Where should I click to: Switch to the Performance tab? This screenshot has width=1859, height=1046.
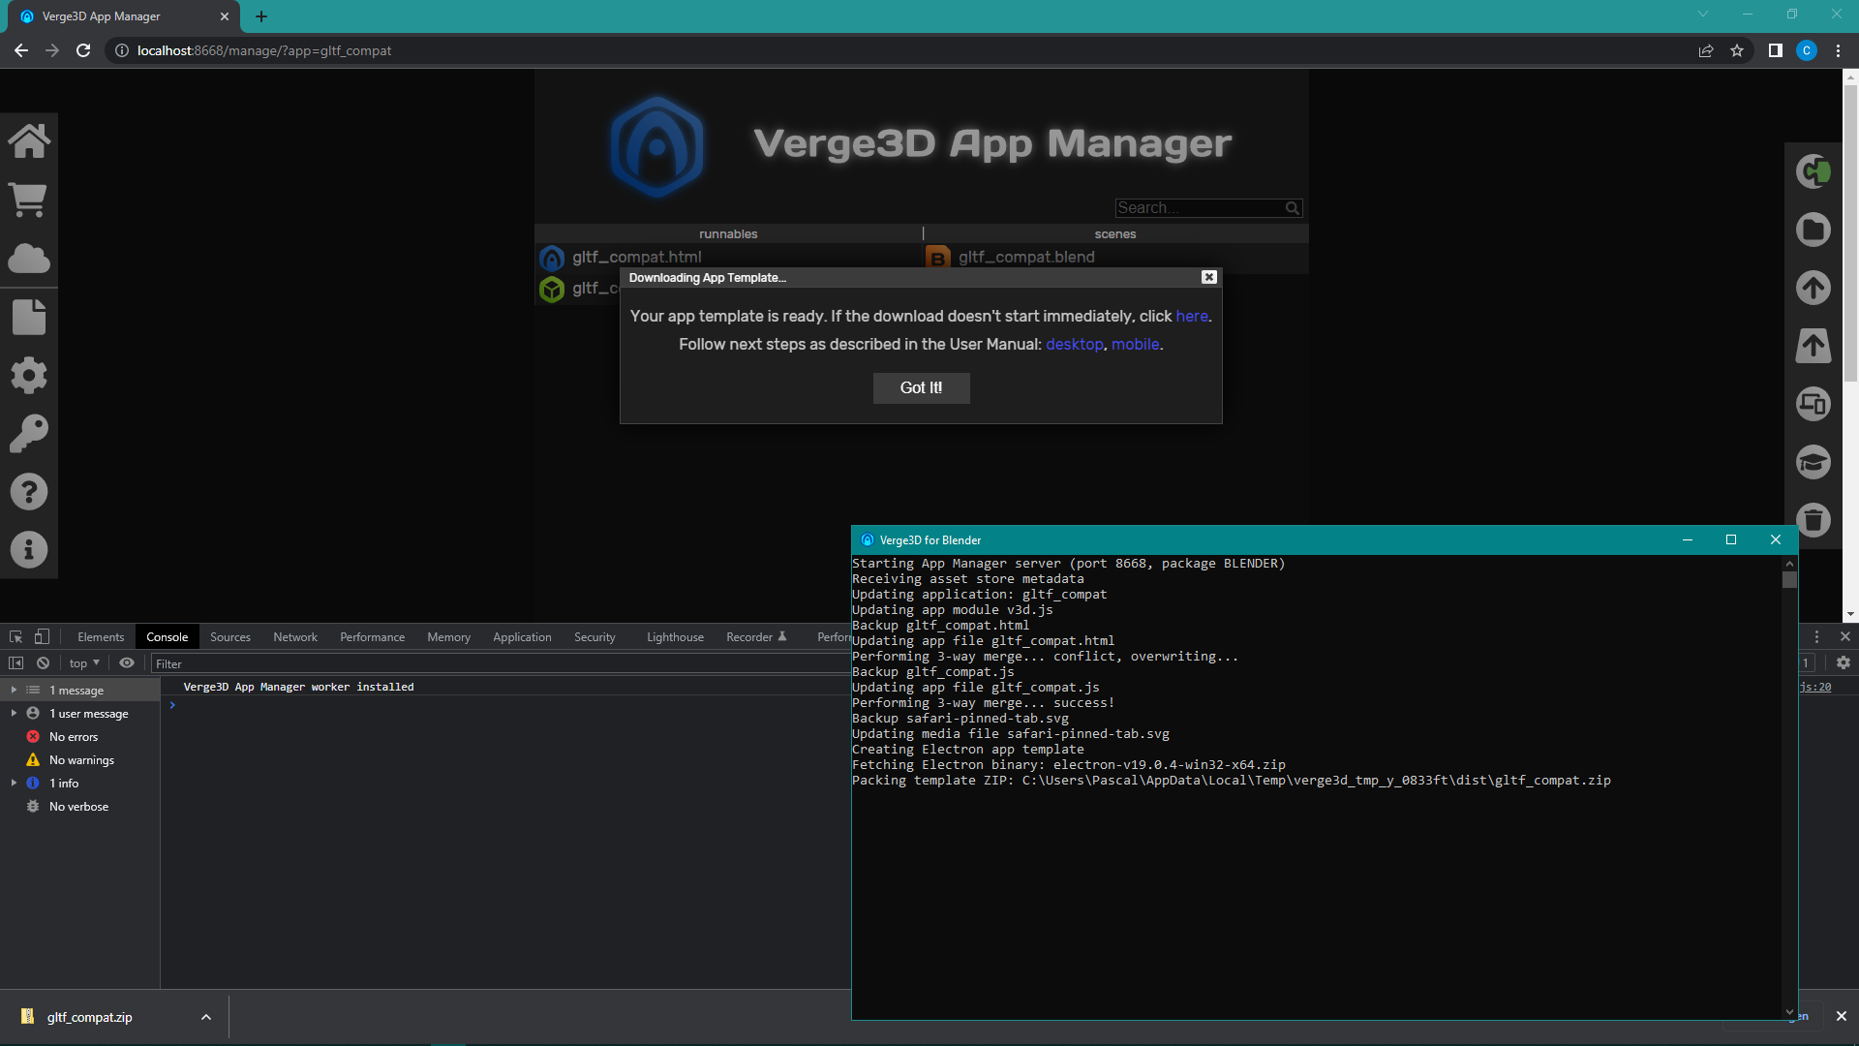pyautogui.click(x=373, y=636)
